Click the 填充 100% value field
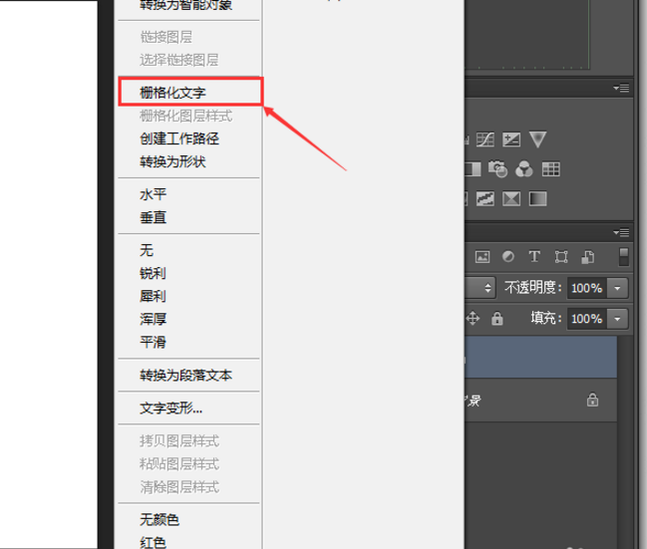647x549 pixels. pyautogui.click(x=587, y=319)
